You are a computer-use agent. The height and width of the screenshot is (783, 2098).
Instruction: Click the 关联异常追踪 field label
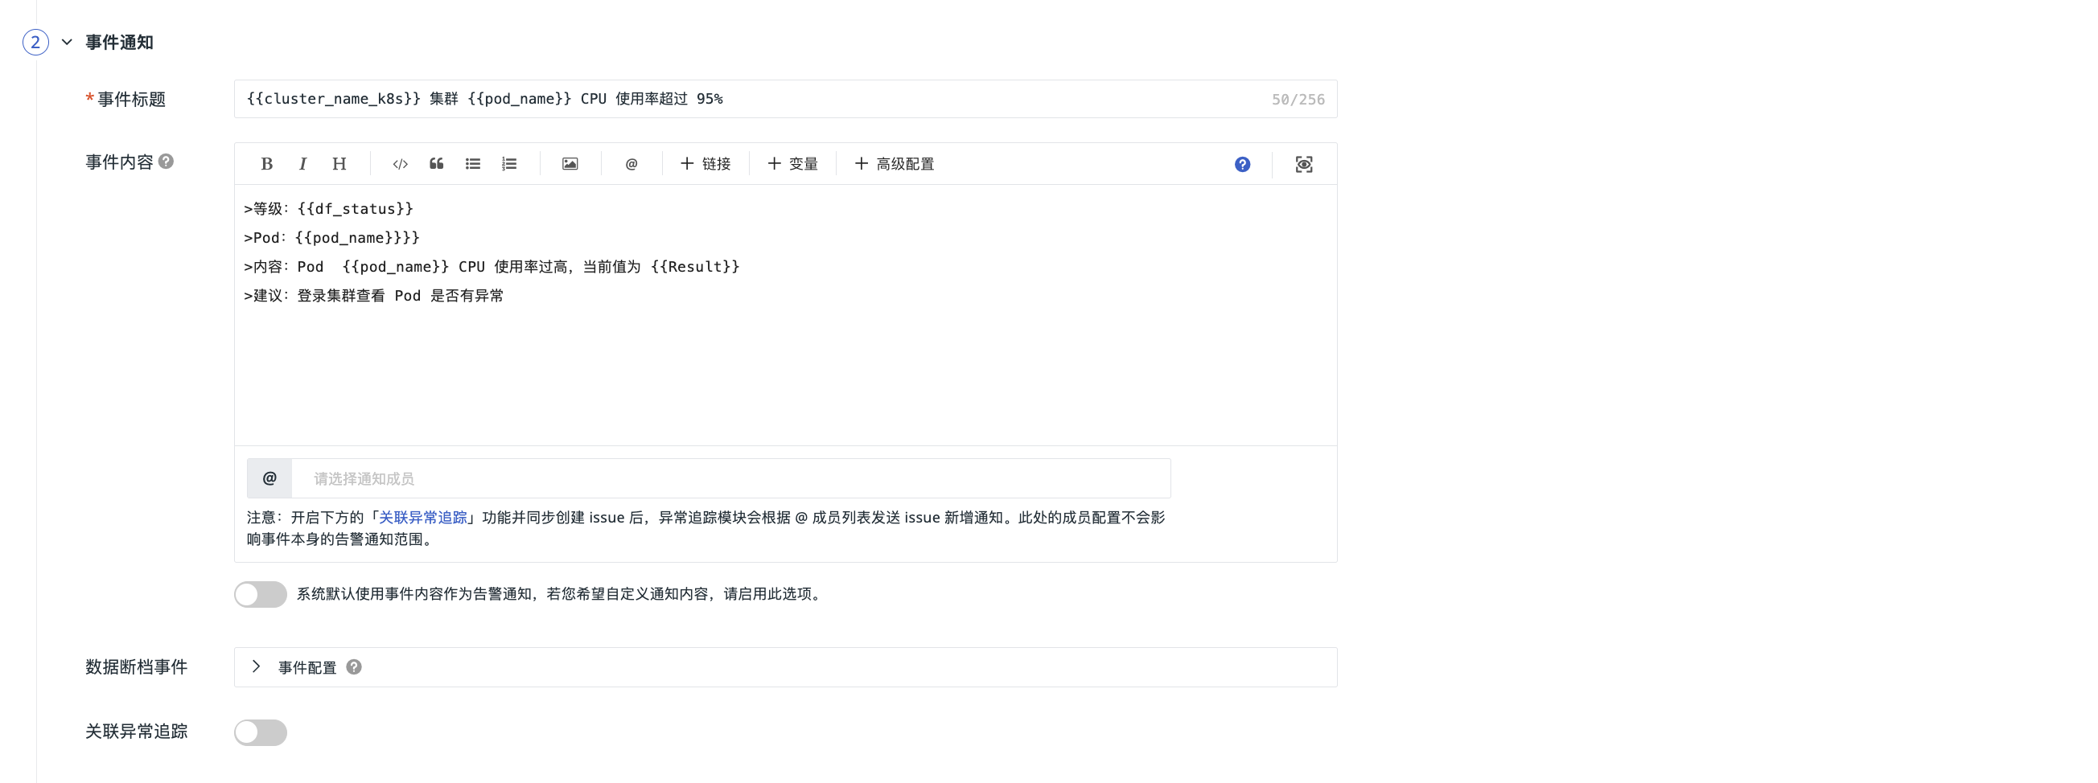[136, 731]
